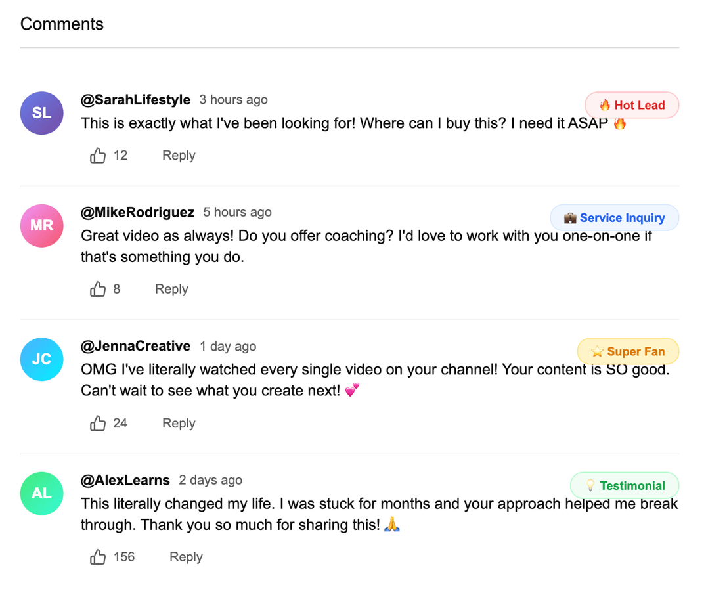The width and height of the screenshot is (706, 591).
Task: Click thumbs-up on MikeRodriguez's comment
Action: pyautogui.click(x=98, y=290)
